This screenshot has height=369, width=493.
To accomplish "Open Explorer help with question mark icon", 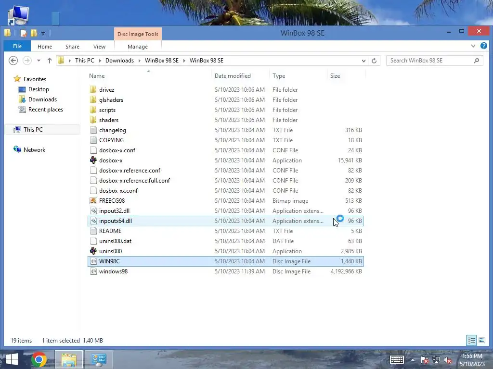I will point(483,46).
